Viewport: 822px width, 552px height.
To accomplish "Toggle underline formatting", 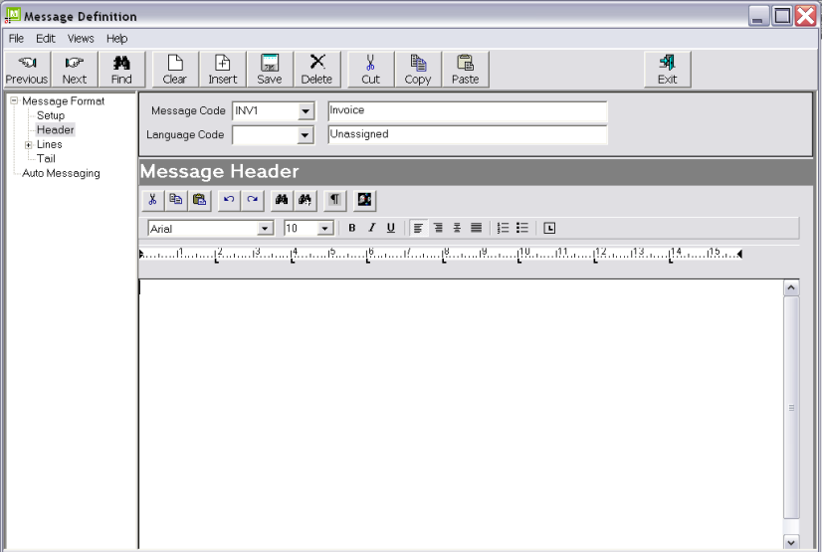I will 390,228.
